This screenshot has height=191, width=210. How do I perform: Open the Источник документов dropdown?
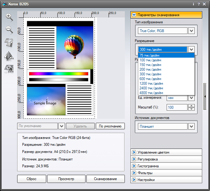pos(192,127)
